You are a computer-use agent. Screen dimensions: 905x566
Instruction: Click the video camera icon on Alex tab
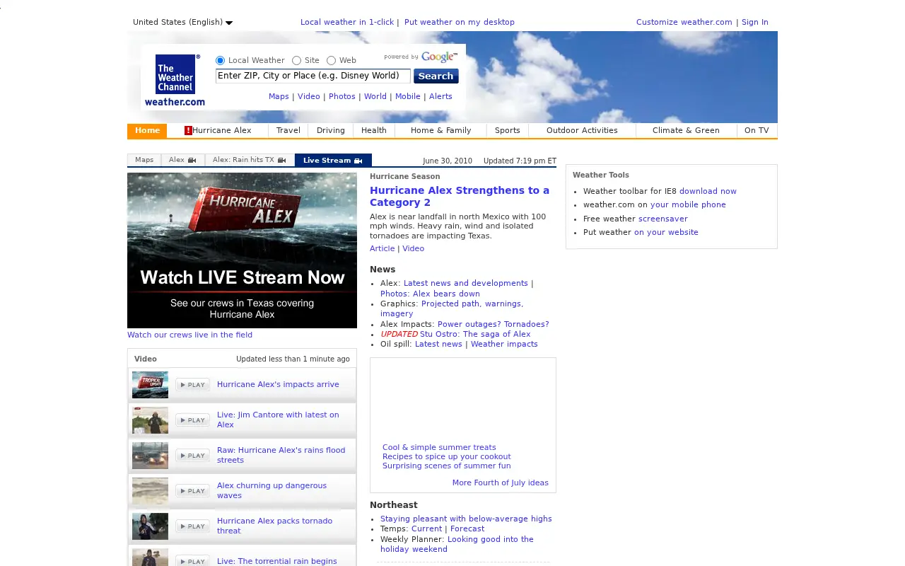point(192,161)
